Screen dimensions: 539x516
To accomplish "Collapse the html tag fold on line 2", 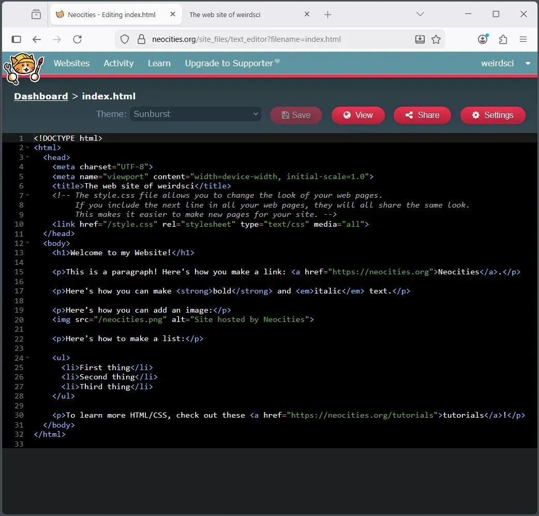I will [27, 147].
